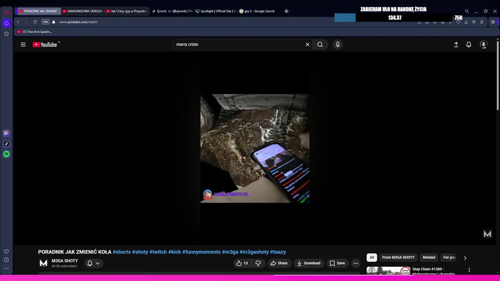Open the #shorts hashtag link
This screenshot has width=500, height=281.
click(x=122, y=252)
